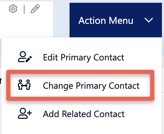Click the Action Menu button label
Image resolution: width=164 pixels, height=134 pixels.
[x=106, y=20]
